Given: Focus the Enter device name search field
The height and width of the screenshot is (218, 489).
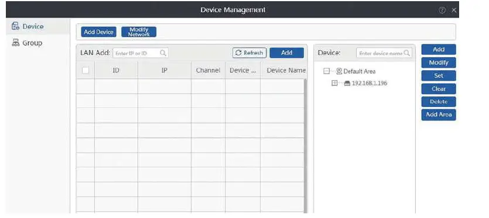Looking at the screenshot, I should click(384, 53).
